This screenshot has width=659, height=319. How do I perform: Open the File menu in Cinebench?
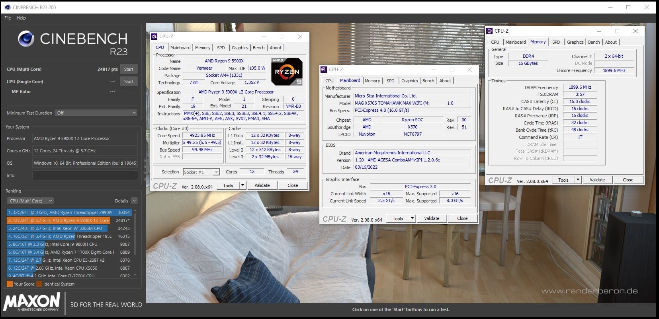pos(8,18)
